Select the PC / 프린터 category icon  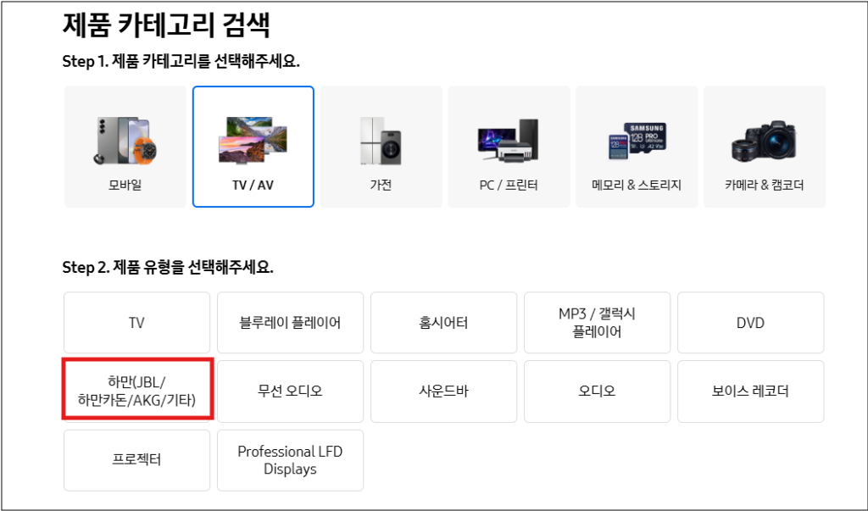[509, 146]
